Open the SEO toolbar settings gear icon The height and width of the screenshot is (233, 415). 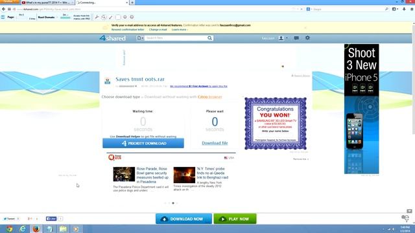pos(125,17)
